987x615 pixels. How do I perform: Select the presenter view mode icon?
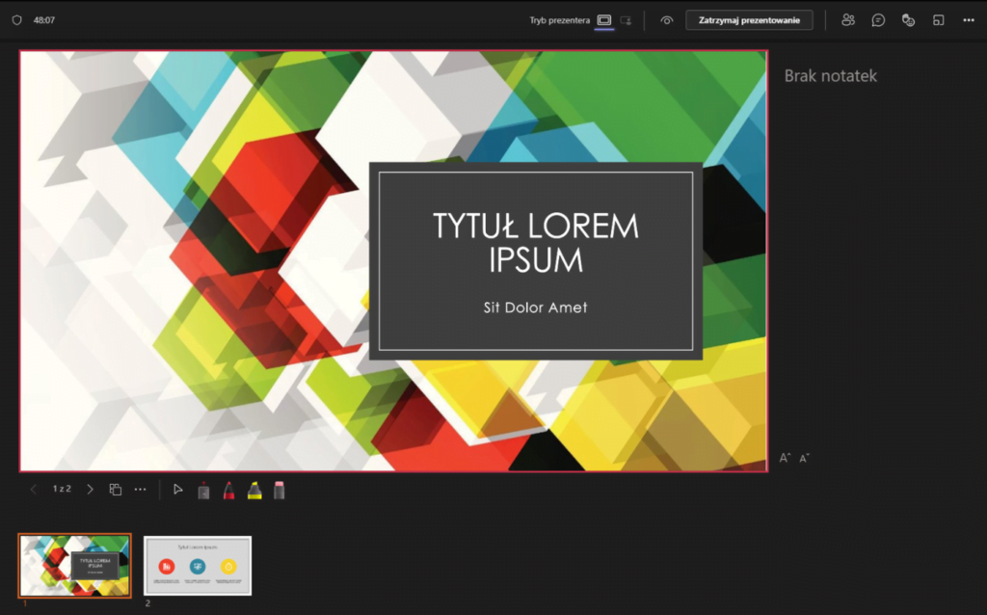click(x=604, y=20)
